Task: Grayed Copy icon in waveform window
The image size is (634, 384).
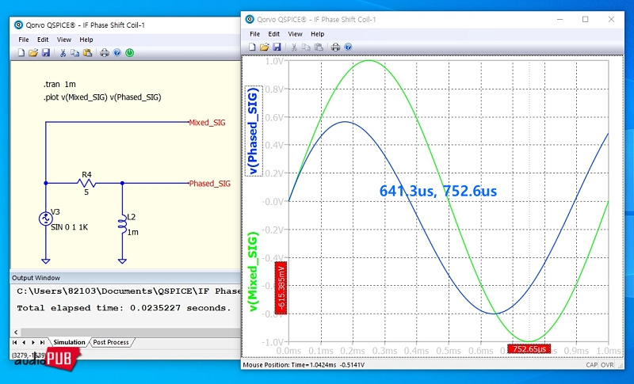Action: 306,48
